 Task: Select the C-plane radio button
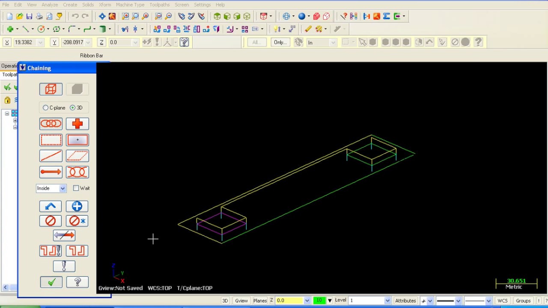(45, 108)
